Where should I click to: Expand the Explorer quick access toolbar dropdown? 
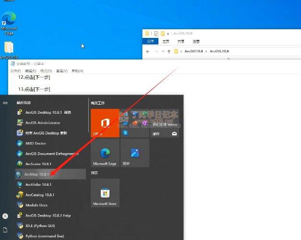click(x=168, y=34)
